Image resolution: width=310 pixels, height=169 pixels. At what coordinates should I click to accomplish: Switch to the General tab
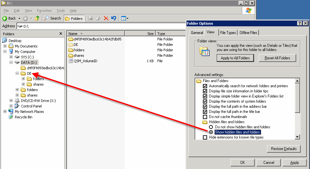[197, 33]
